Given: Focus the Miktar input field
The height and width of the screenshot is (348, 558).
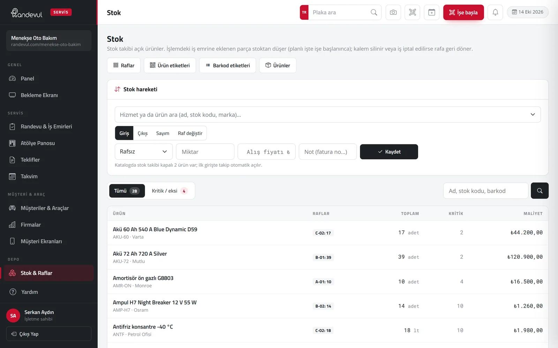Looking at the screenshot, I should [x=205, y=152].
